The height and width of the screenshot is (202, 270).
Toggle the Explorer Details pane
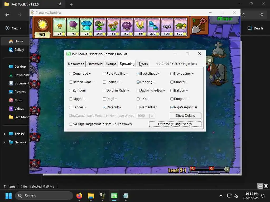point(255,28)
